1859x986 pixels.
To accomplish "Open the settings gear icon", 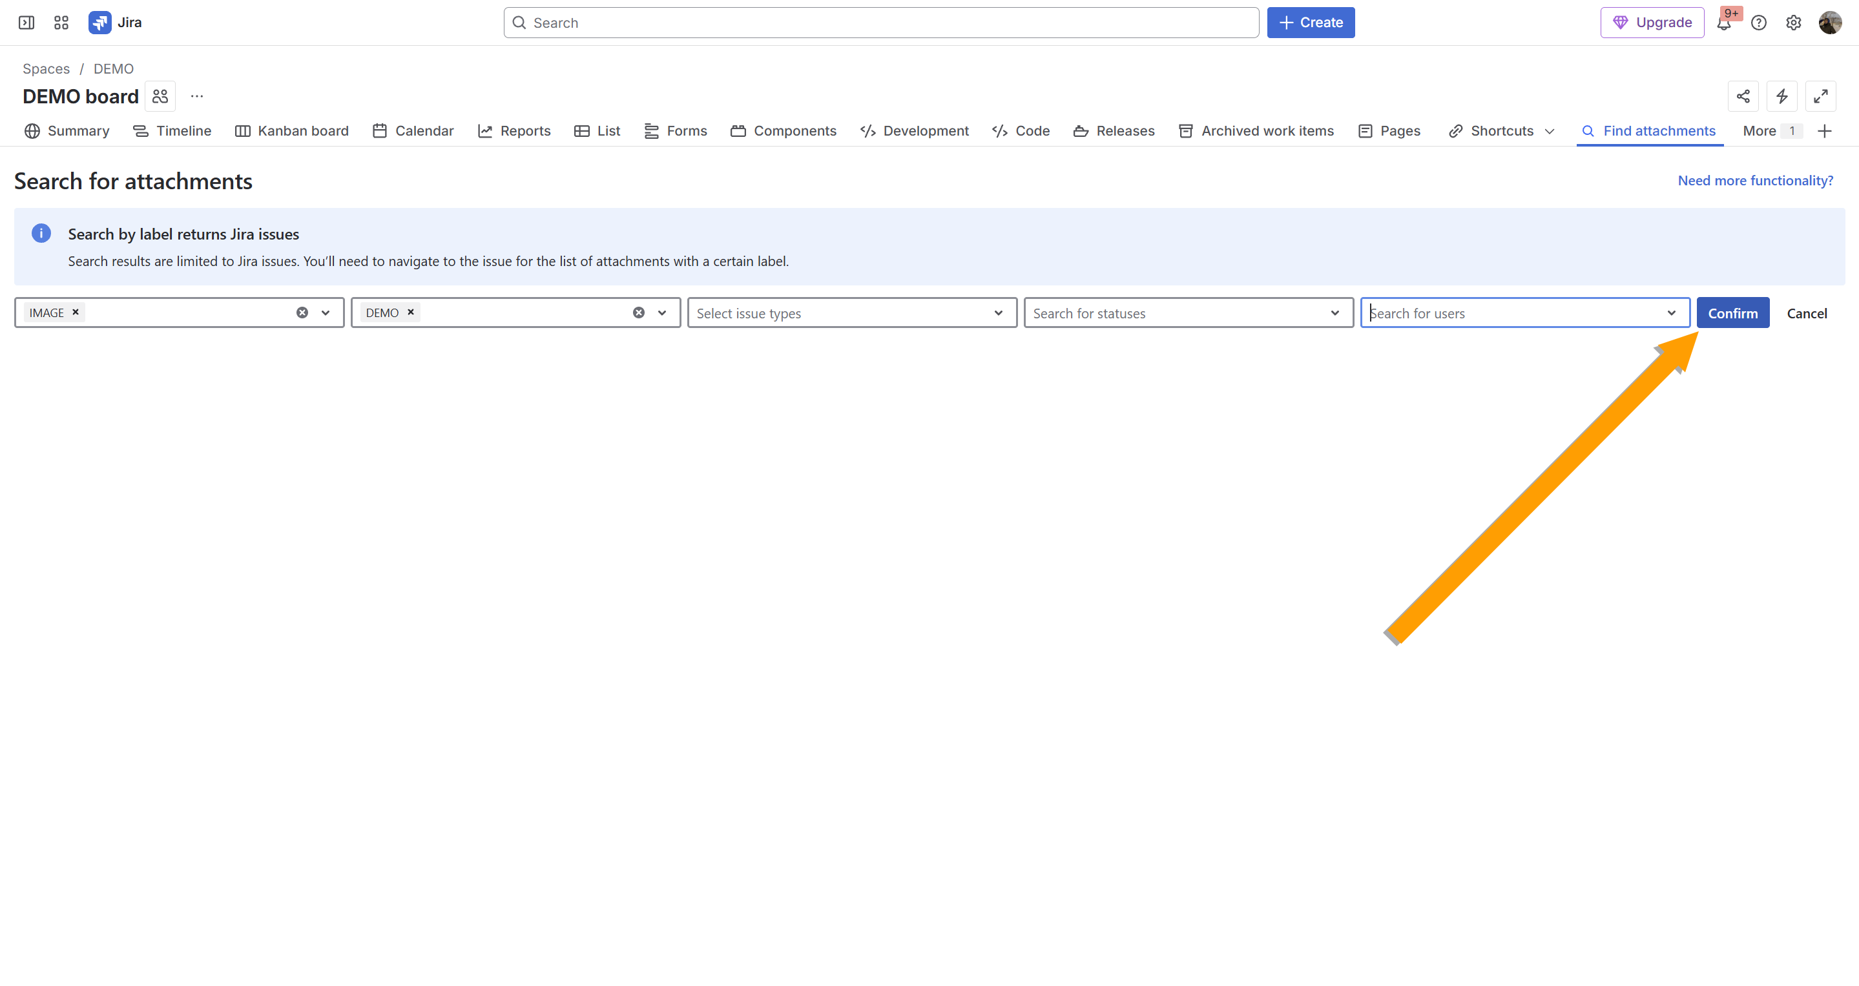I will (1793, 23).
